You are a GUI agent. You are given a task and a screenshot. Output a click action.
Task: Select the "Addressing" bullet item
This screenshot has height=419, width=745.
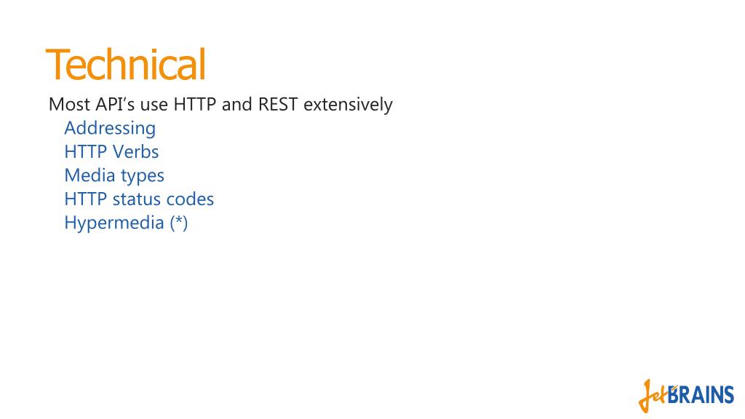(110, 128)
